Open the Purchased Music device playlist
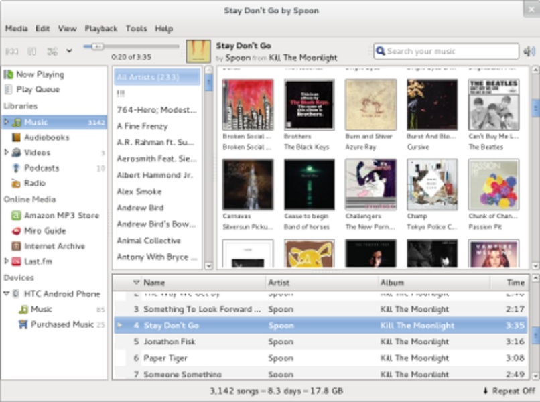Viewport: 540px width, 402px height. pyautogui.click(x=64, y=324)
